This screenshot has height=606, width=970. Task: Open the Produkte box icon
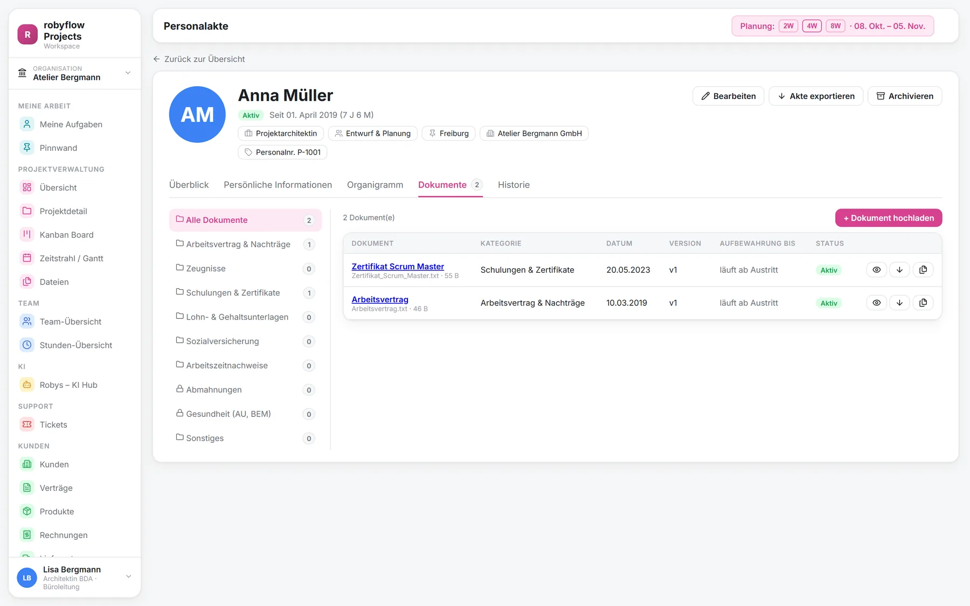[x=27, y=511]
